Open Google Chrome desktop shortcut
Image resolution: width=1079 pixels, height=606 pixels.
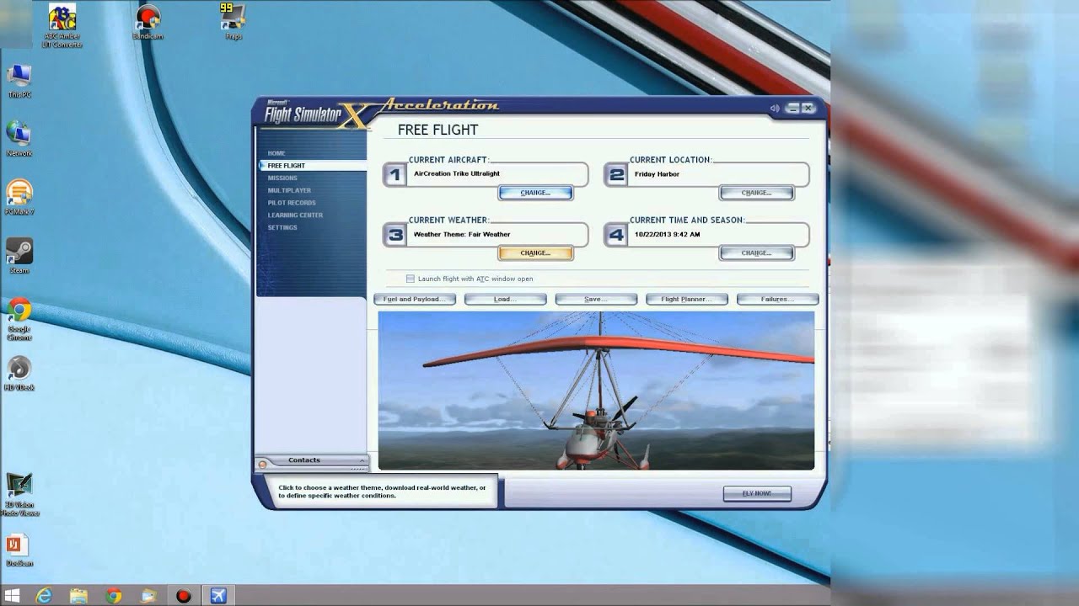point(19,319)
